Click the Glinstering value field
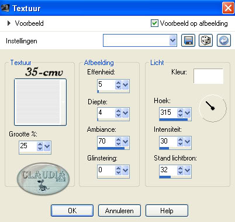Image resolution: width=235 pixels, height=222 pixels. click(x=106, y=170)
